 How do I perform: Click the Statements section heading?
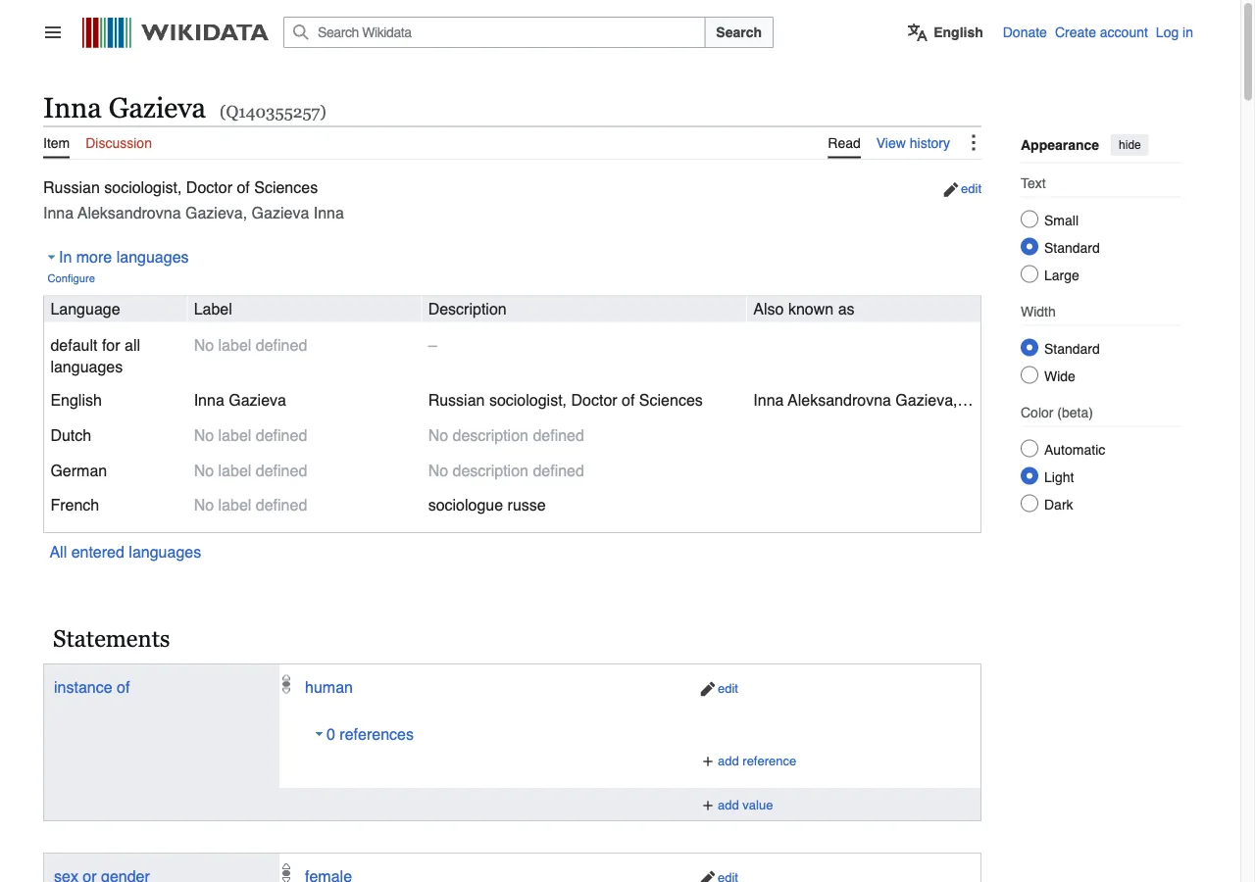[111, 639]
